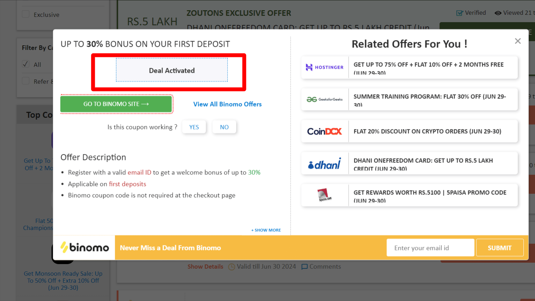Toggle the Exclusive filter checkbox
535x301 pixels.
[x=26, y=14]
